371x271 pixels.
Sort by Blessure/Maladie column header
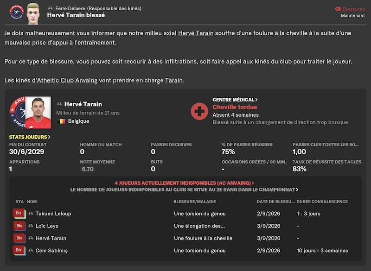click(195, 202)
